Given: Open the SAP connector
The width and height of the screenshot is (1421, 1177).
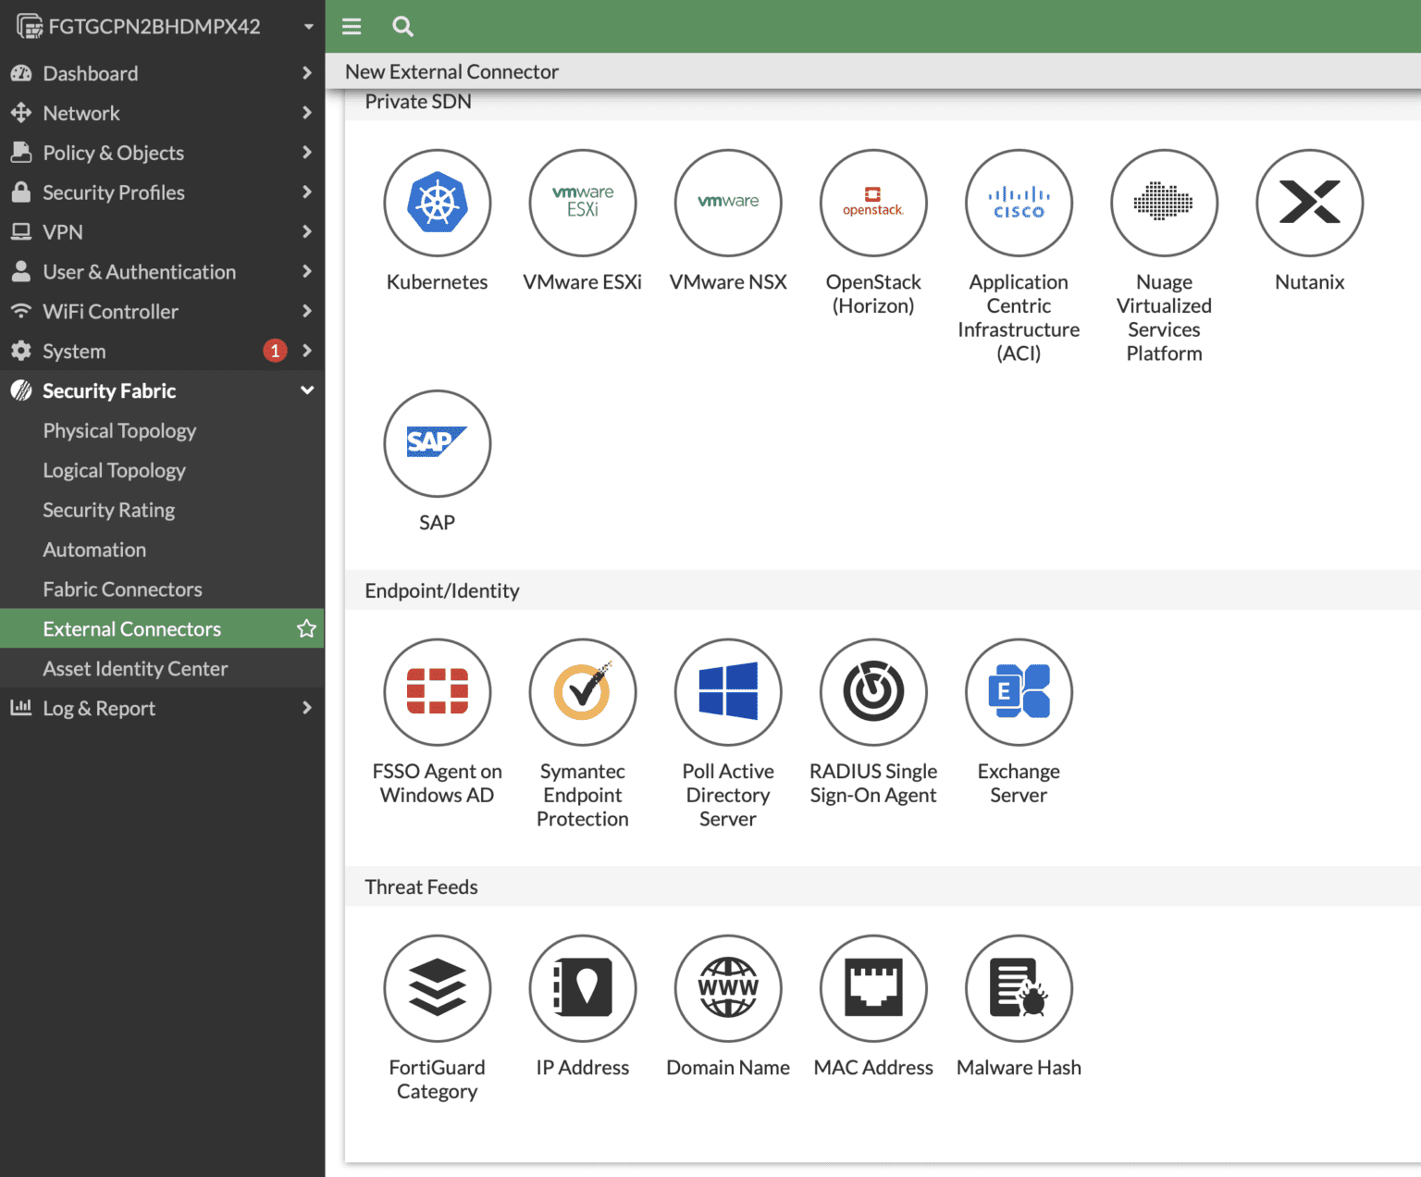Looking at the screenshot, I should [437, 443].
